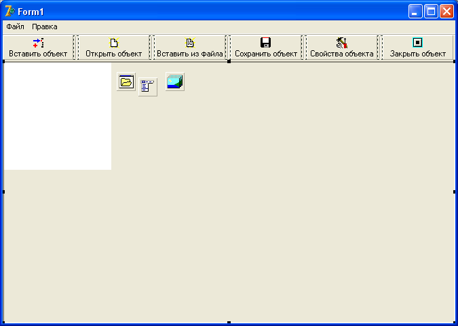Click the Вставить объект toolbar button
Screen dimensions: 458x326
38,48
